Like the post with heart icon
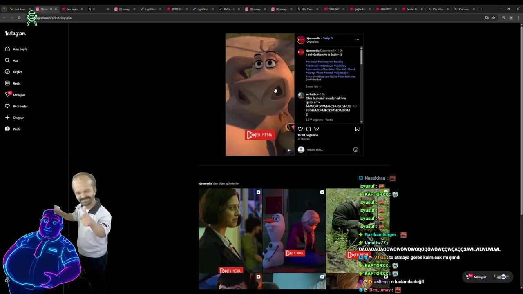The image size is (523, 294). click(300, 129)
